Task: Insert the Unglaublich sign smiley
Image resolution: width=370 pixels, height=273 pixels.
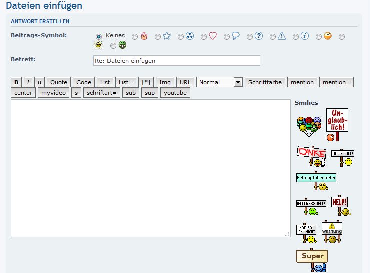Action: click(x=337, y=125)
